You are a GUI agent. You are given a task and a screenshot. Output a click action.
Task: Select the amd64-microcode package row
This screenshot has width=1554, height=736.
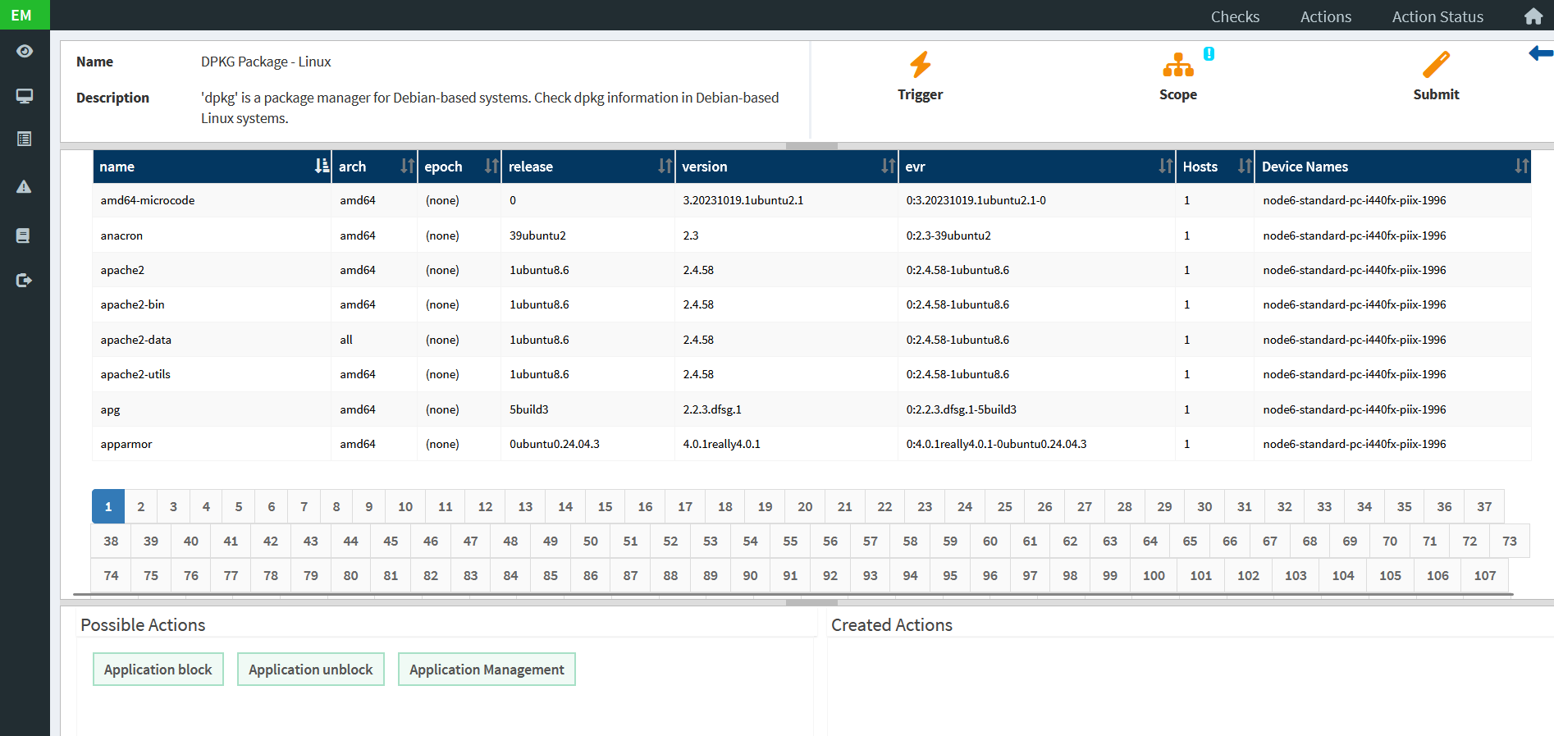(x=812, y=200)
